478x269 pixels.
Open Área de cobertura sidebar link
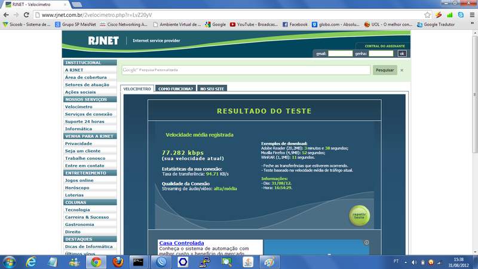pos(85,77)
